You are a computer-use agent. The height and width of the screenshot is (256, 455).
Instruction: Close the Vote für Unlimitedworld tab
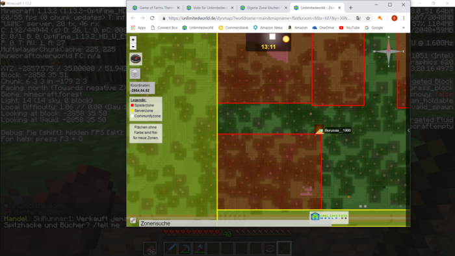click(232, 8)
